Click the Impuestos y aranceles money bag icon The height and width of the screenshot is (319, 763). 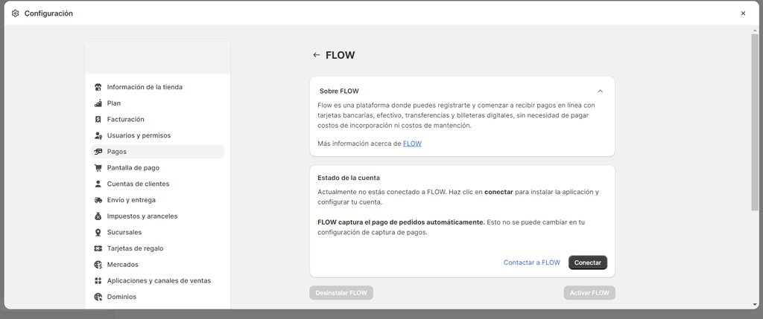tap(98, 216)
